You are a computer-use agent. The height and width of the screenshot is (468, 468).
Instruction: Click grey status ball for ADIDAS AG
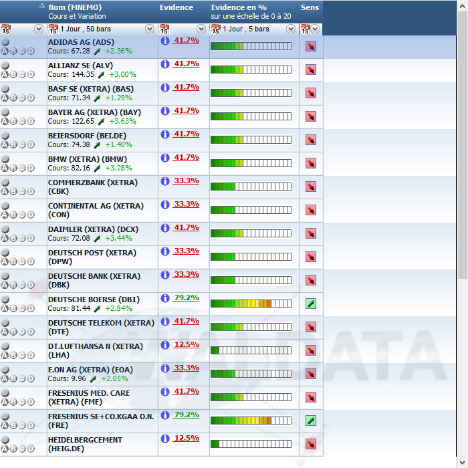[5, 41]
